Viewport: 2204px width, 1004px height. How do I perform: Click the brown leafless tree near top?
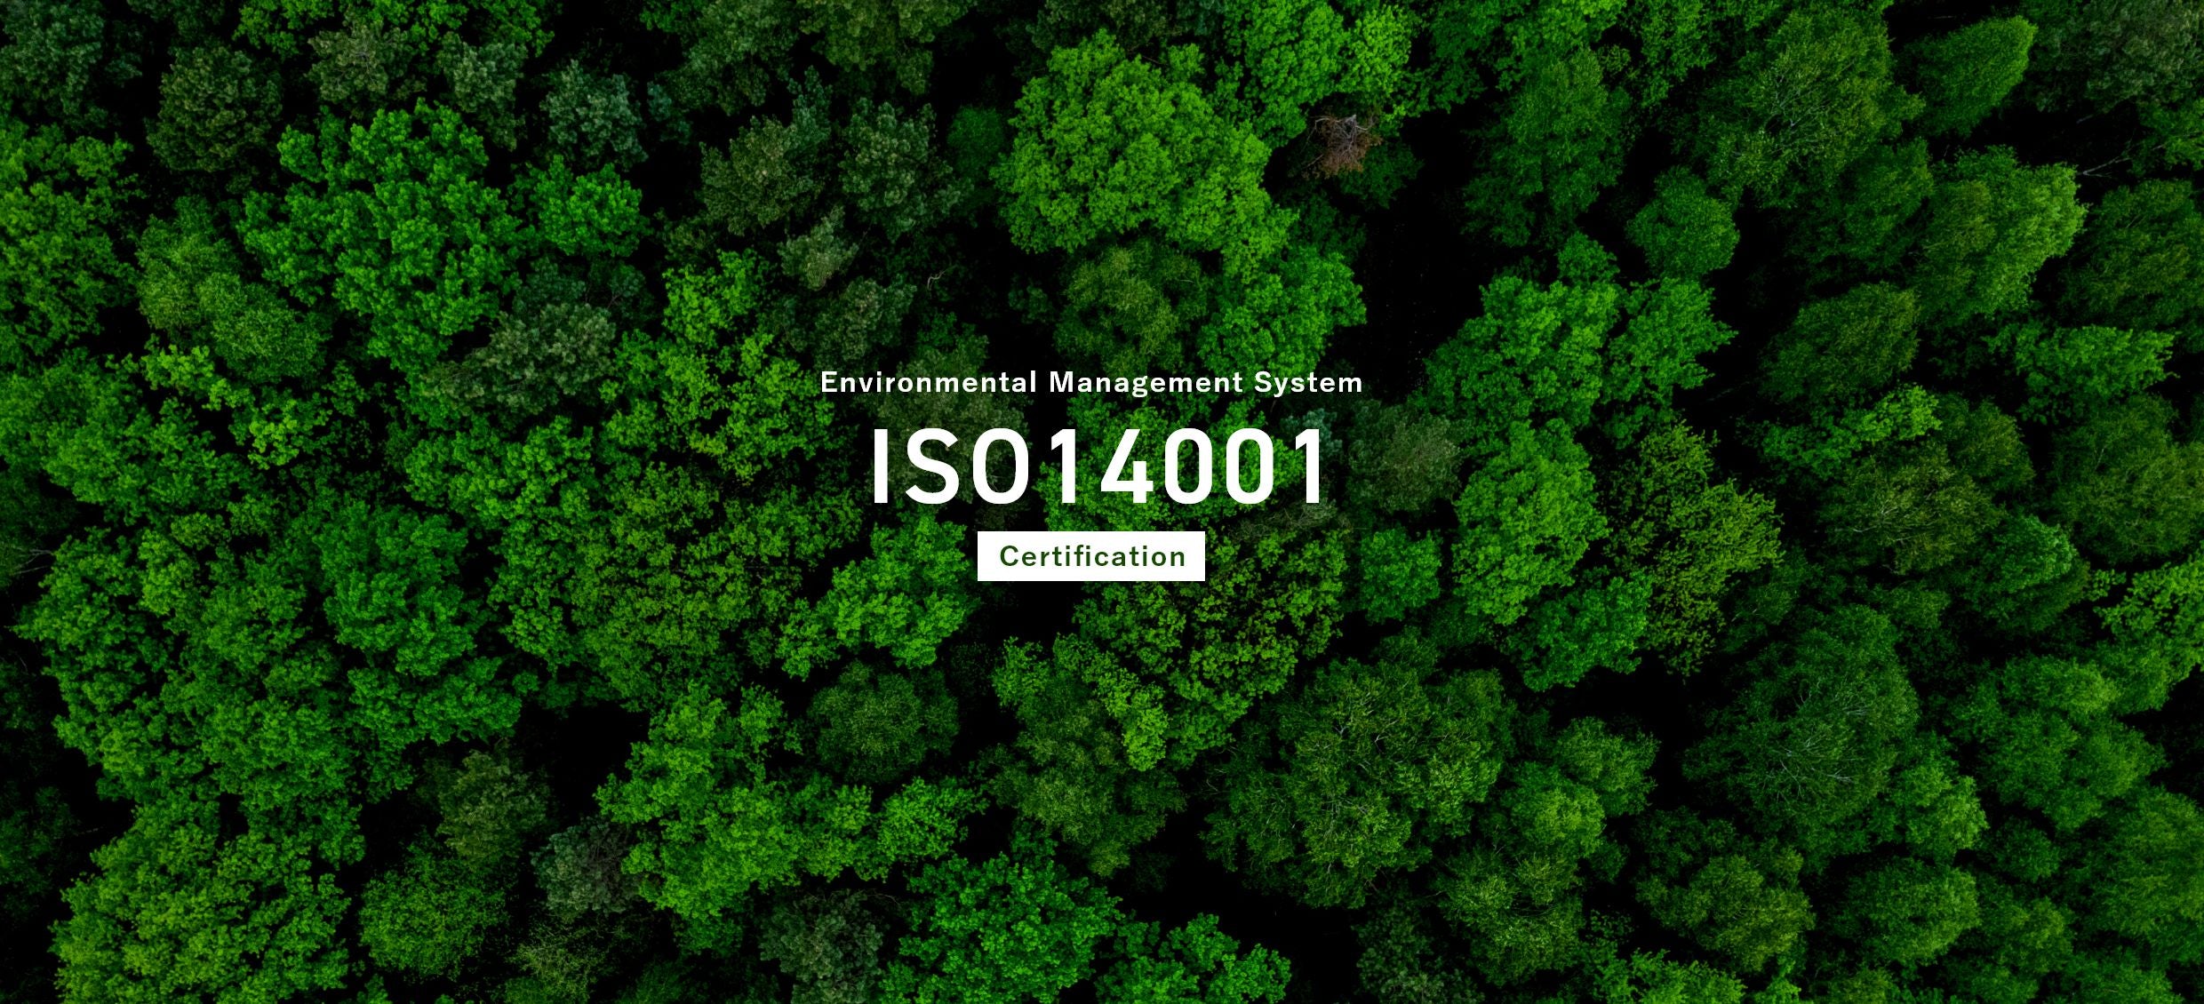point(1345,142)
